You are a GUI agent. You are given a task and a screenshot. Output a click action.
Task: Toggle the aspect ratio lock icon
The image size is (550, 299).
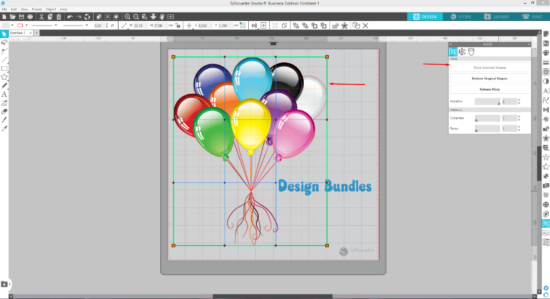(178, 26)
